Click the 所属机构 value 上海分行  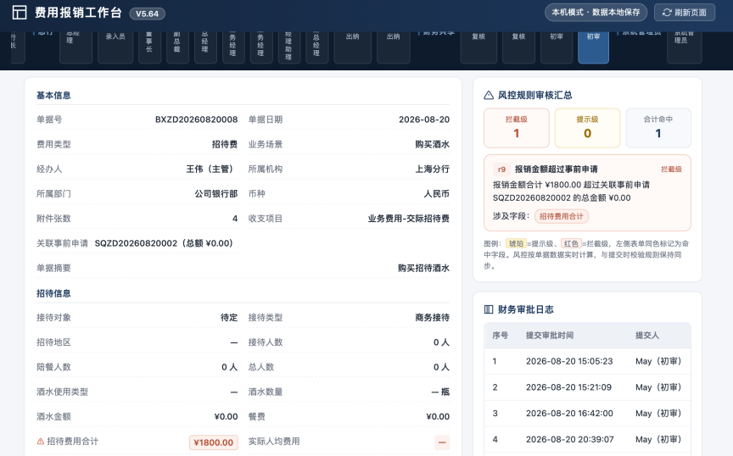433,170
